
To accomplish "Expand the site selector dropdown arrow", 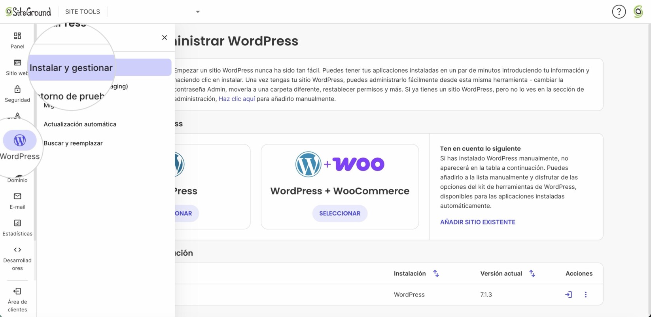I will pyautogui.click(x=198, y=12).
